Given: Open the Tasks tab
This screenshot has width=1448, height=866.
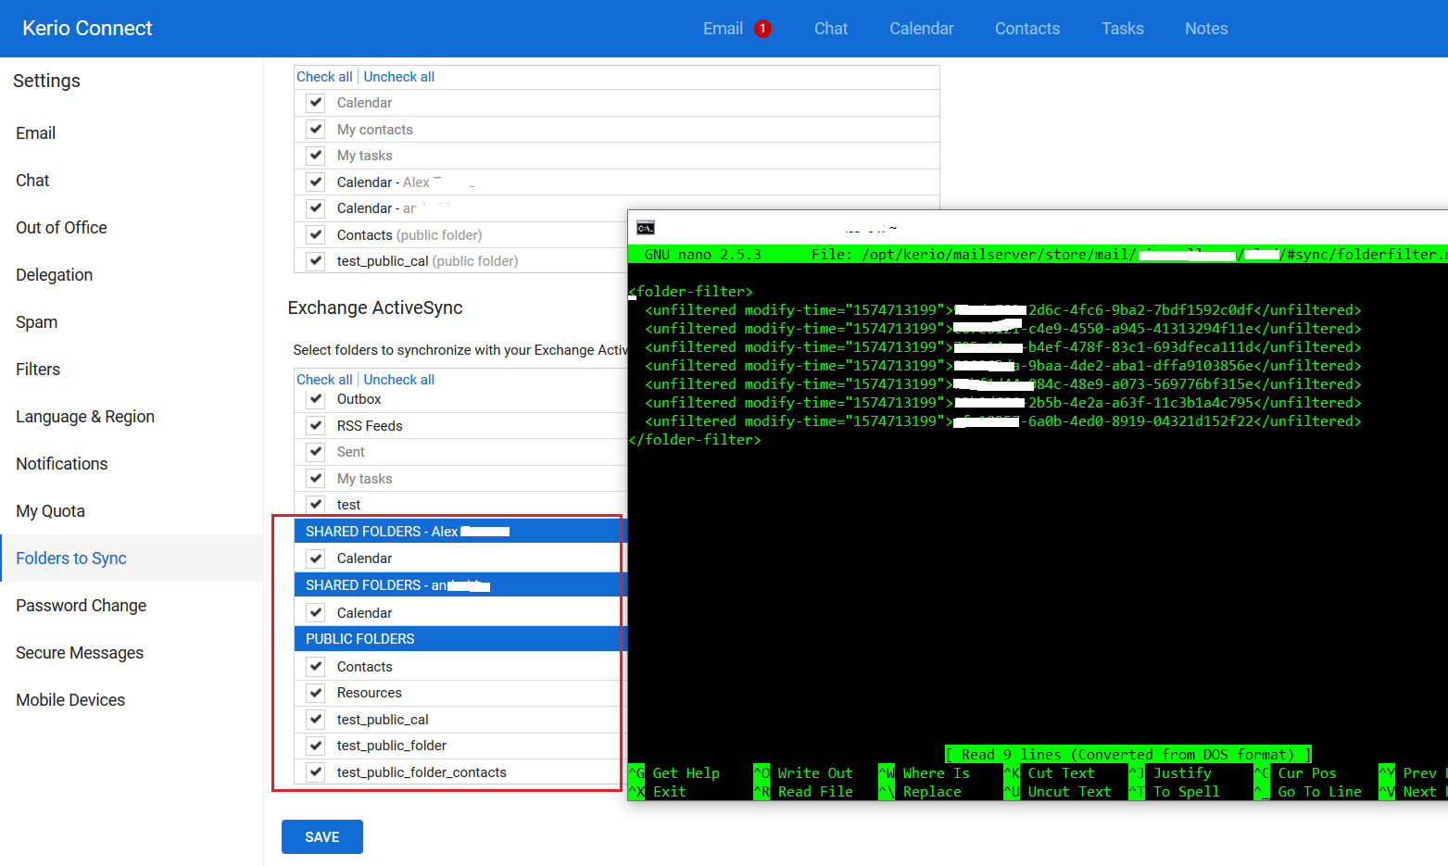Looking at the screenshot, I should 1123,29.
